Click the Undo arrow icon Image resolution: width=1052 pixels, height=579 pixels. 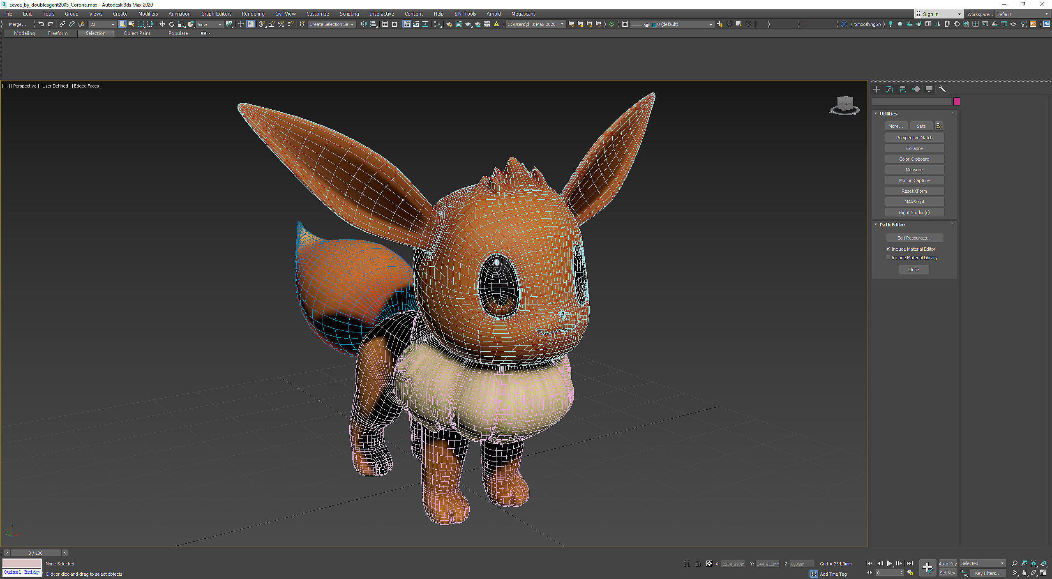click(41, 24)
